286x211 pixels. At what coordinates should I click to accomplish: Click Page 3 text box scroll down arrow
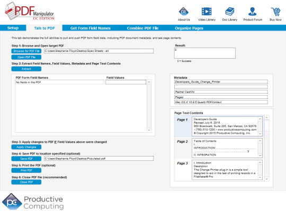click(260, 177)
